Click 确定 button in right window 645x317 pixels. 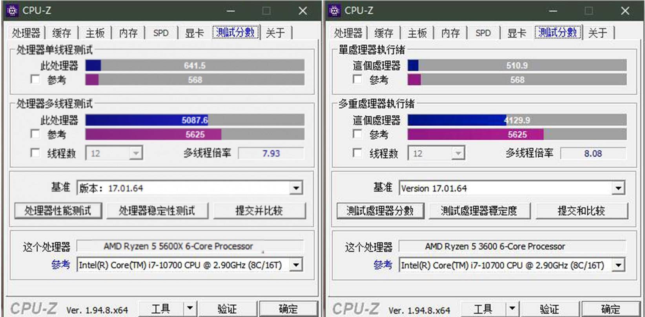click(610, 309)
